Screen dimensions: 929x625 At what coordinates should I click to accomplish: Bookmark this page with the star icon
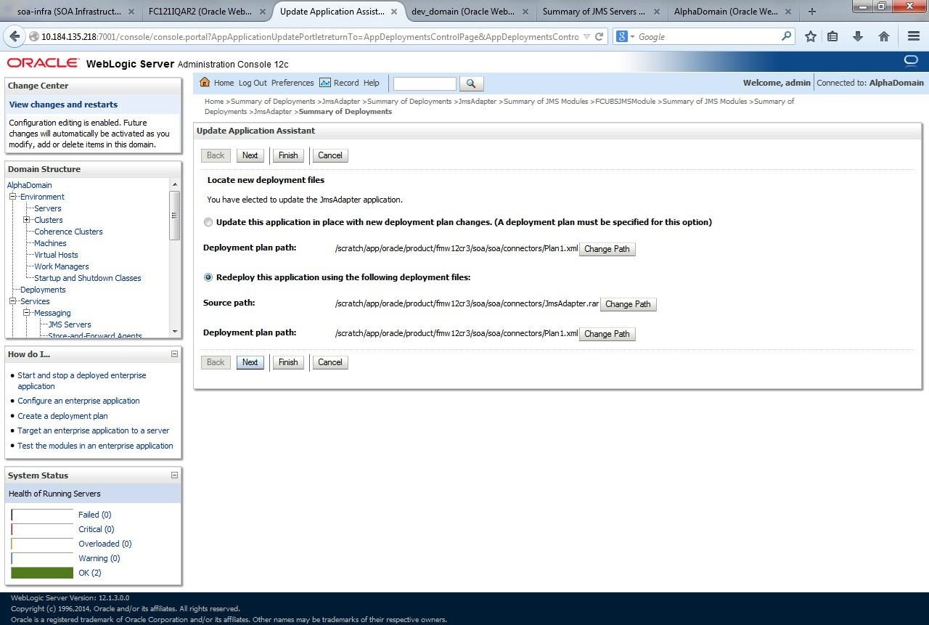pos(811,36)
